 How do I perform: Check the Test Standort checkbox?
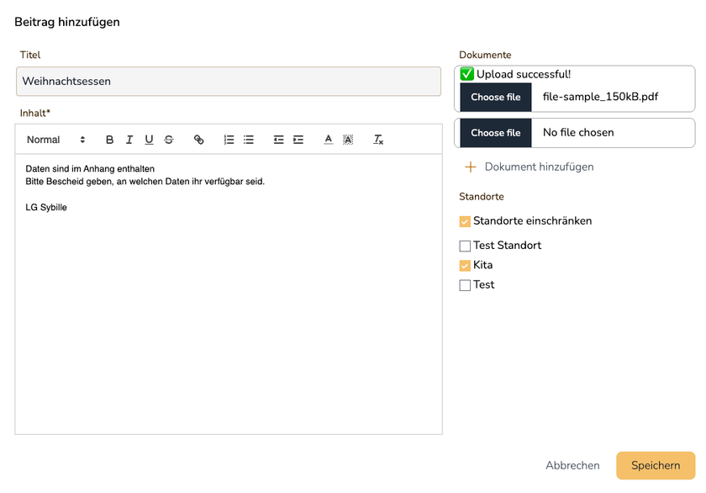click(465, 246)
